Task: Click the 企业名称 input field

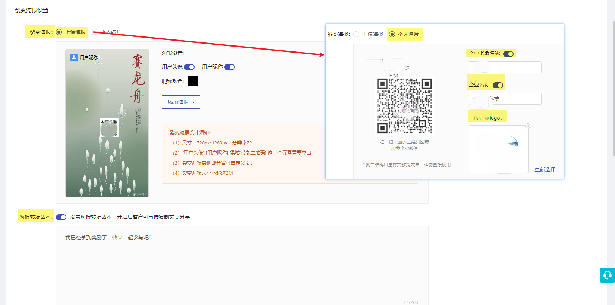Action: (505, 99)
